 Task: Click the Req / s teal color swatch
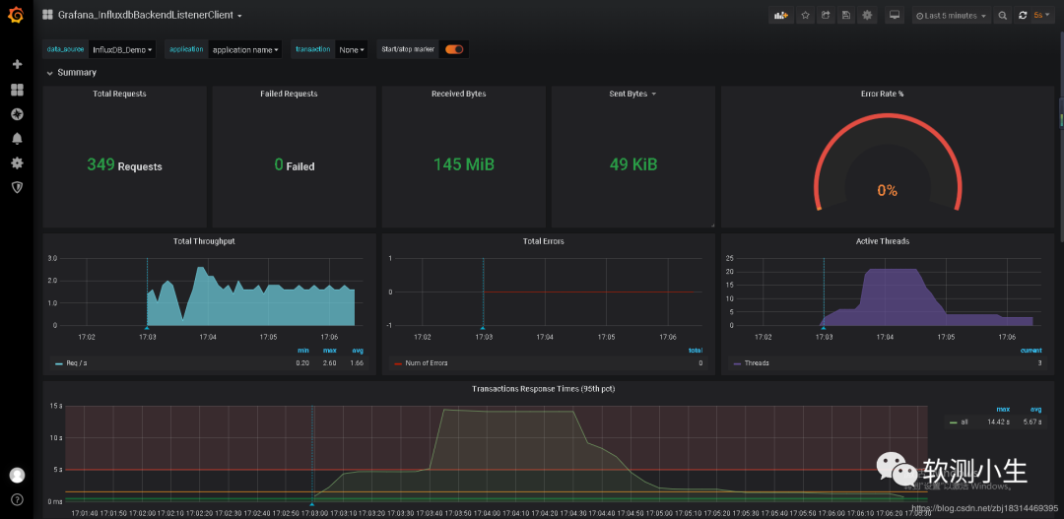[58, 364]
